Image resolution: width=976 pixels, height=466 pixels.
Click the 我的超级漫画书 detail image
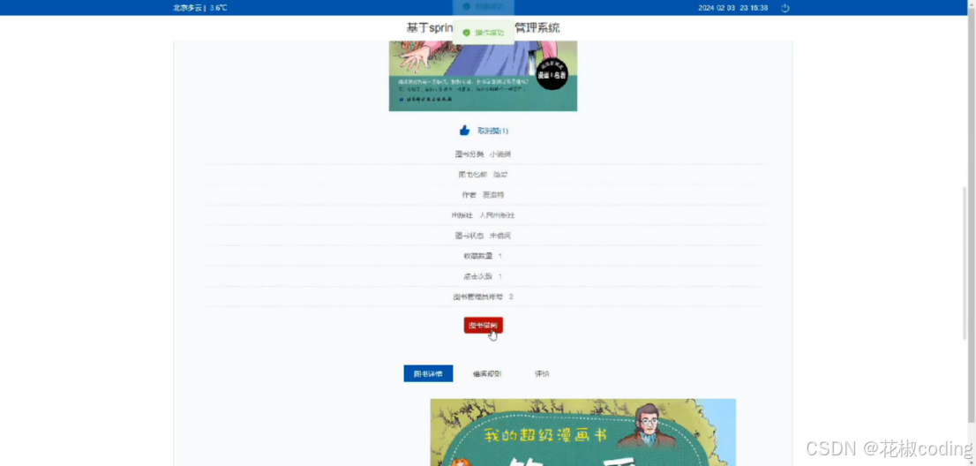point(583,432)
